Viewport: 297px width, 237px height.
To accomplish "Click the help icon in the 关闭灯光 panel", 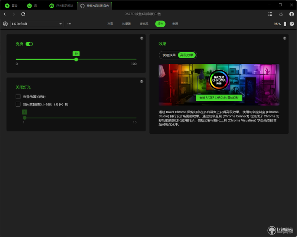I will click(142, 81).
